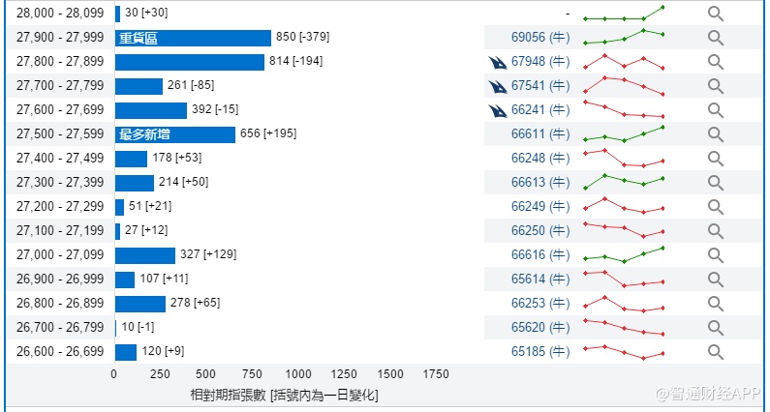Select warrant code 66616 (牛)
This screenshot has width=770, height=412.
[540, 255]
